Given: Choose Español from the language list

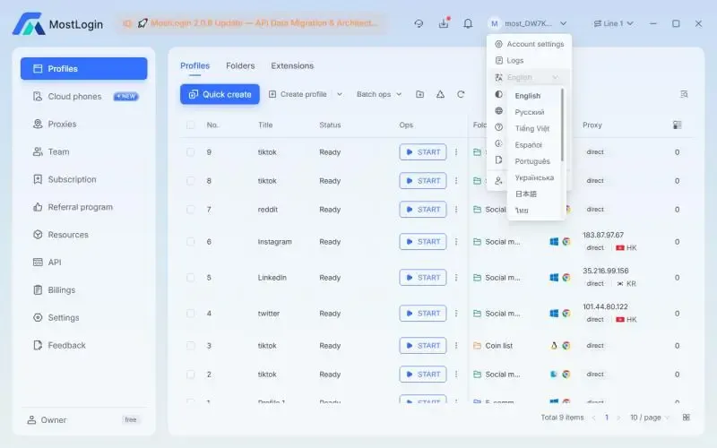Looking at the screenshot, I should coord(529,144).
